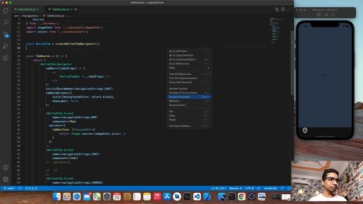Viewport: 363px width, 204px height.
Task: Click the editor vertical scrollbar
Action: click(292, 62)
